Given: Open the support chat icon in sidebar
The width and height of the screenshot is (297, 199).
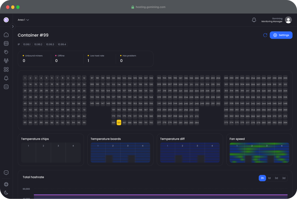Looking at the screenshot, I should [6, 173].
